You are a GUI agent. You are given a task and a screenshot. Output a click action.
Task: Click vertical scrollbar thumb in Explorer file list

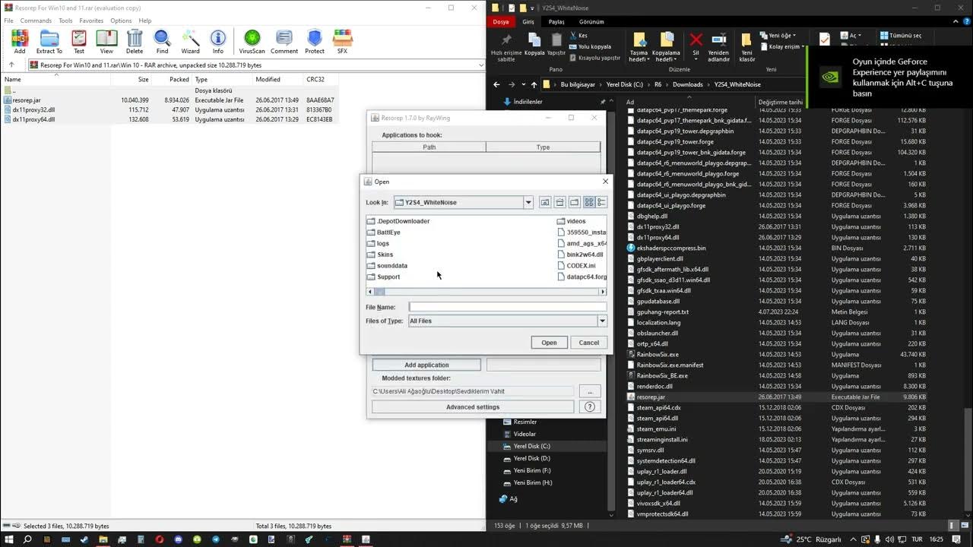tap(968, 461)
